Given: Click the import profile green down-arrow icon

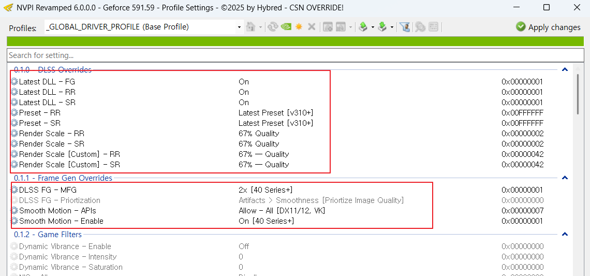Looking at the screenshot, I should point(382,27).
